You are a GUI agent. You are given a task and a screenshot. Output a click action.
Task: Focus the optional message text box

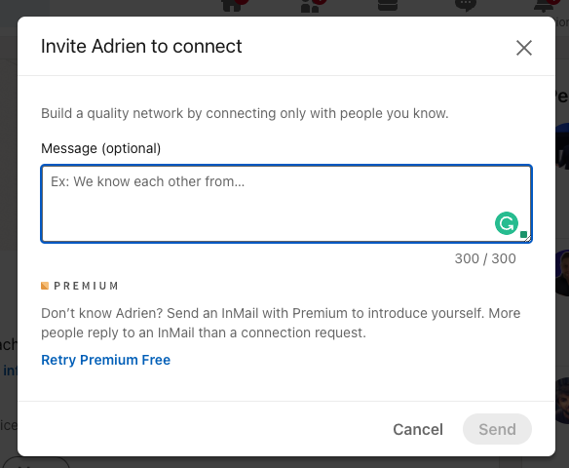click(286, 204)
